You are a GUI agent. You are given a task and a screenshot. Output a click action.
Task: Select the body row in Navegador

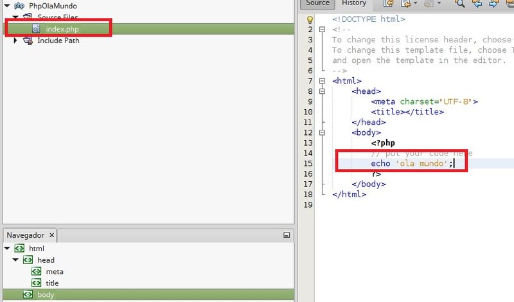[x=148, y=294]
